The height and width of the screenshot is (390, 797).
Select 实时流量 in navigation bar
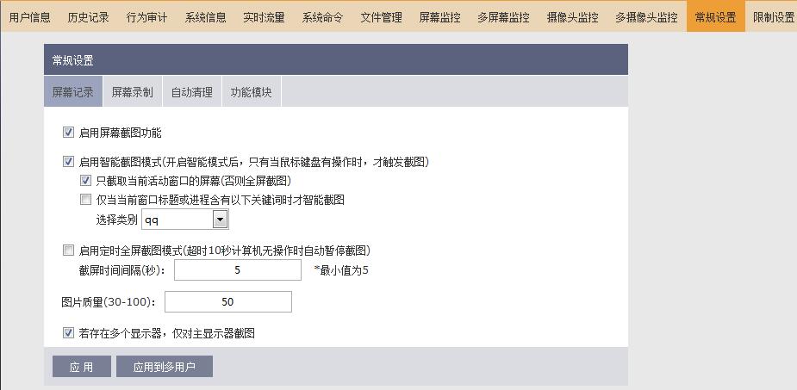click(264, 16)
